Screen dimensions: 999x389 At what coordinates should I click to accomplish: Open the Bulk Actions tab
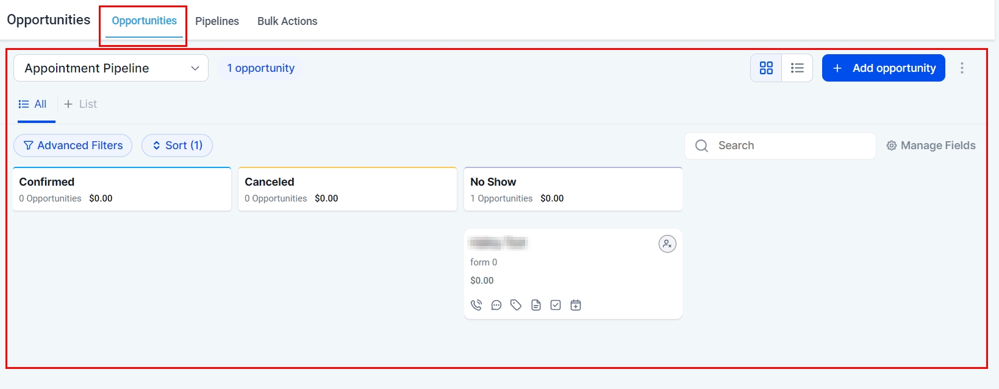(287, 21)
